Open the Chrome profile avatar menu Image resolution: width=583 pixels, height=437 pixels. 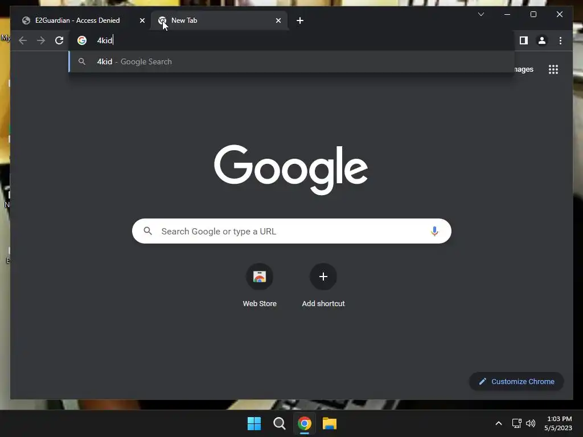pos(542,40)
